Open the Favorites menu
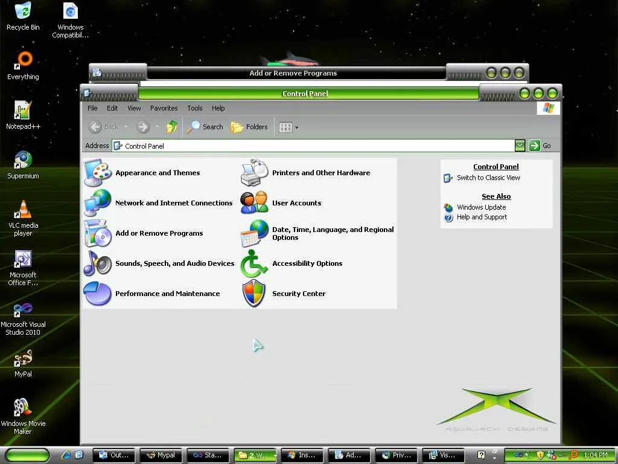The width and height of the screenshot is (618, 464). point(164,108)
